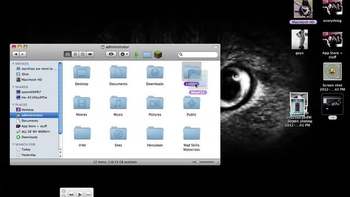The width and height of the screenshot is (350, 197).
Task: Select 'App Store + stuff' desktop icon
Action: (x=332, y=39)
